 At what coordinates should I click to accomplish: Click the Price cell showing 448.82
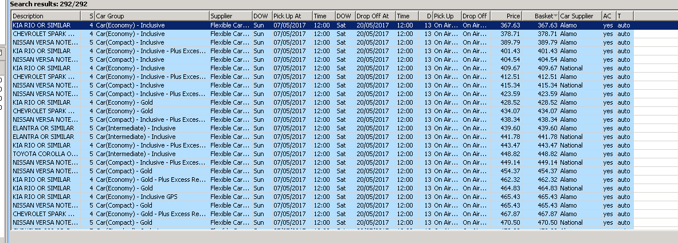pos(506,154)
